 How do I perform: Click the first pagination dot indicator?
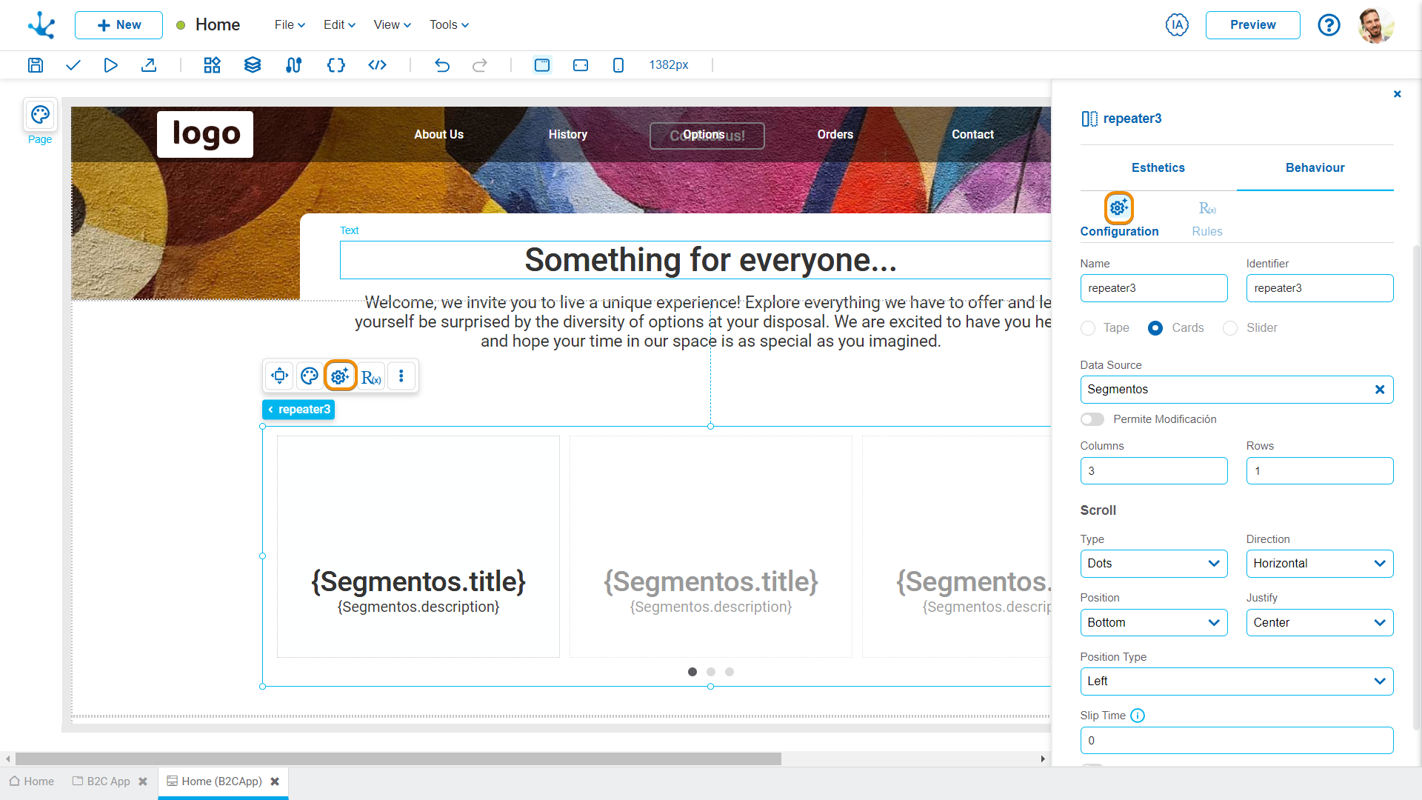point(692,671)
